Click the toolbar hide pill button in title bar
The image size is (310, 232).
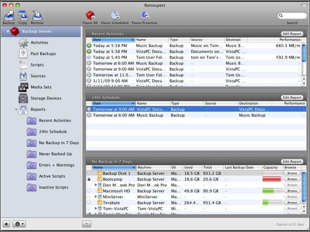304,5
